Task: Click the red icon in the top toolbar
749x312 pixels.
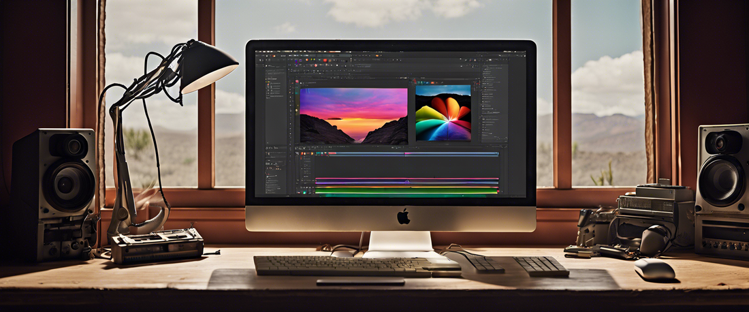Action: (x=325, y=60)
